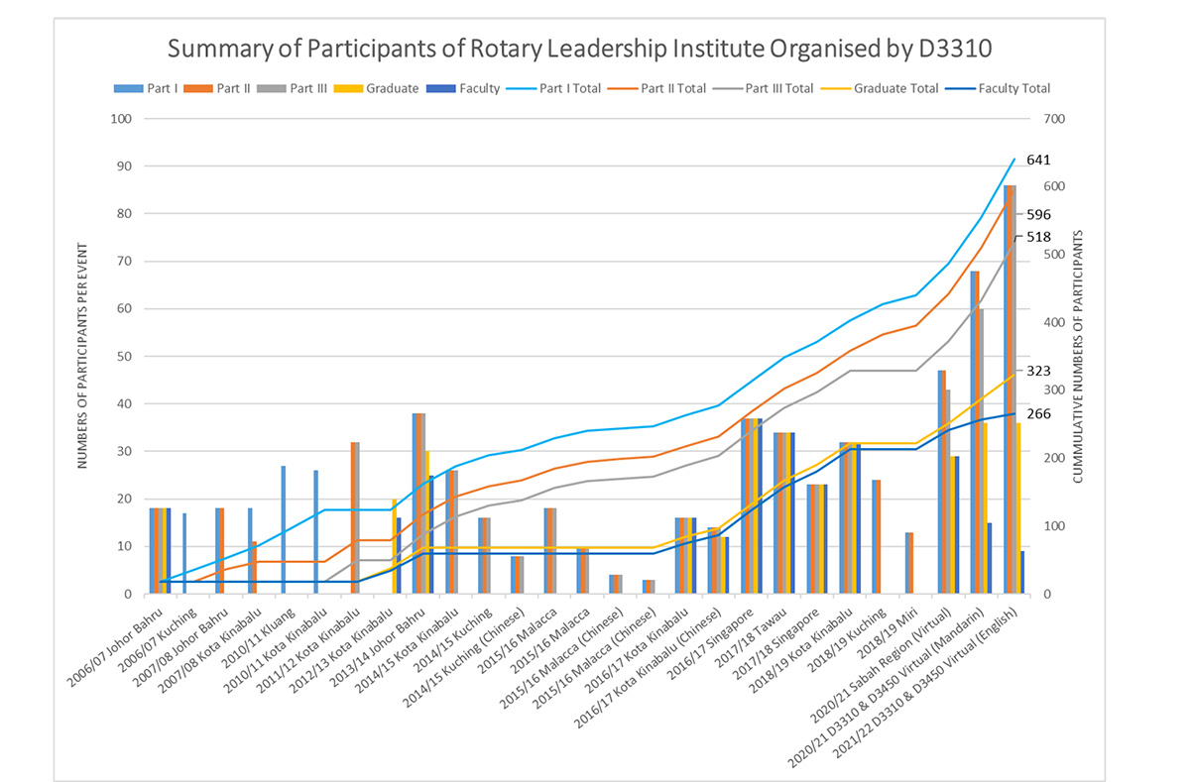Click the '90' value on the per-event axis
The width and height of the screenshot is (1190, 782).
pos(126,167)
